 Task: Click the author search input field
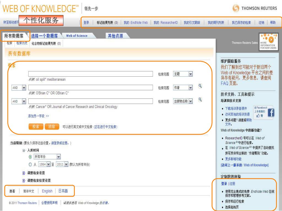pos(91,88)
